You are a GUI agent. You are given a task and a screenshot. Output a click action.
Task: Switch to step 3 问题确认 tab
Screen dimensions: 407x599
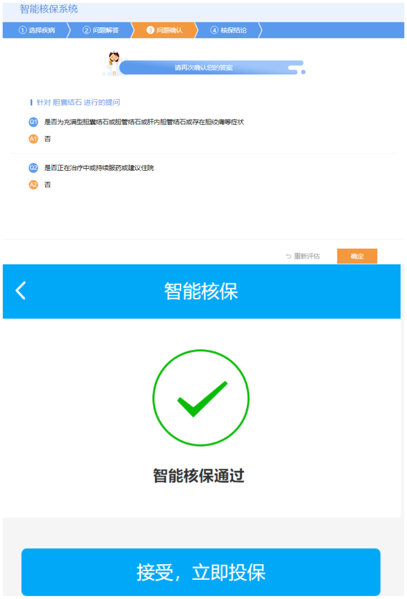click(x=164, y=30)
